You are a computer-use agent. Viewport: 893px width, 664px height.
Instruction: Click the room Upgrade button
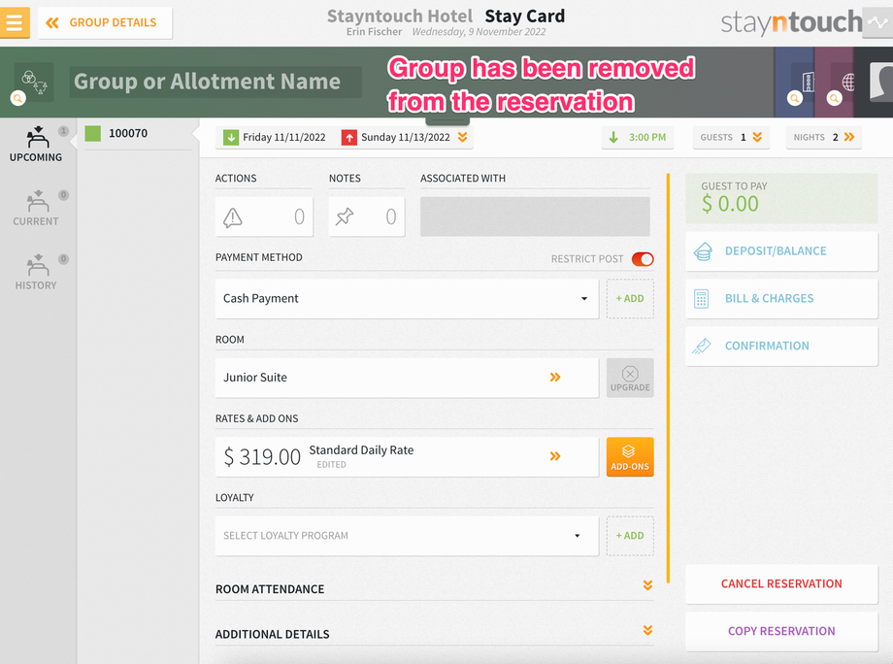(630, 378)
